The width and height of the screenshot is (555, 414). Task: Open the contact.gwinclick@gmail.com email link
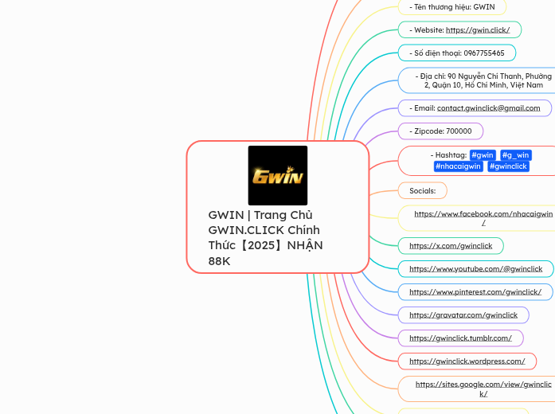(488, 108)
